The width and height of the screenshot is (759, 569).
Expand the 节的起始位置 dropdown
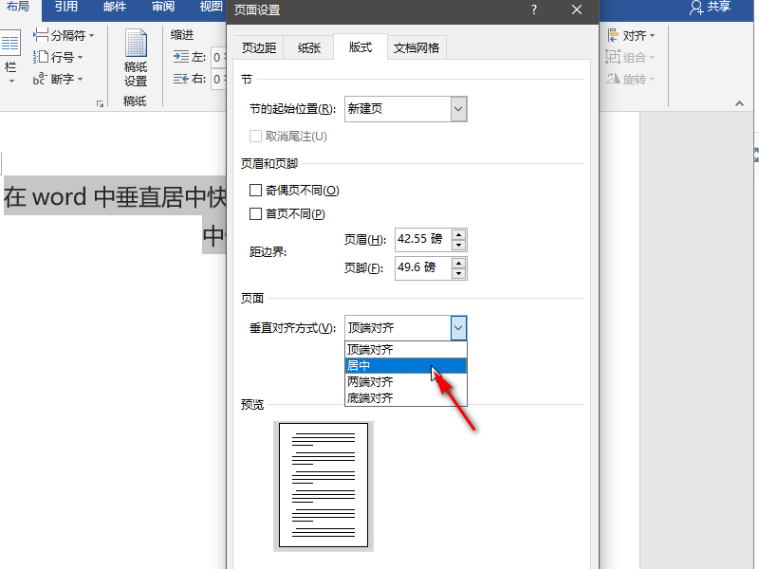pos(458,109)
